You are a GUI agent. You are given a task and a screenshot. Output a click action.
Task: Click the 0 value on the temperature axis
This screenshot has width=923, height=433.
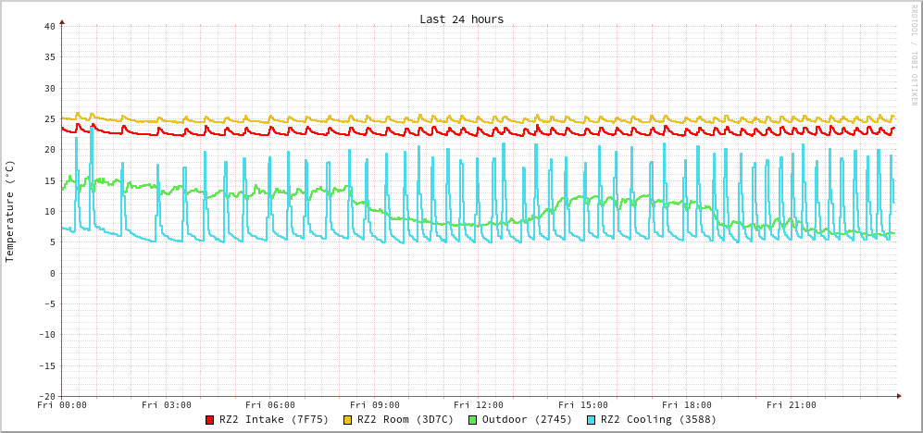[53, 273]
